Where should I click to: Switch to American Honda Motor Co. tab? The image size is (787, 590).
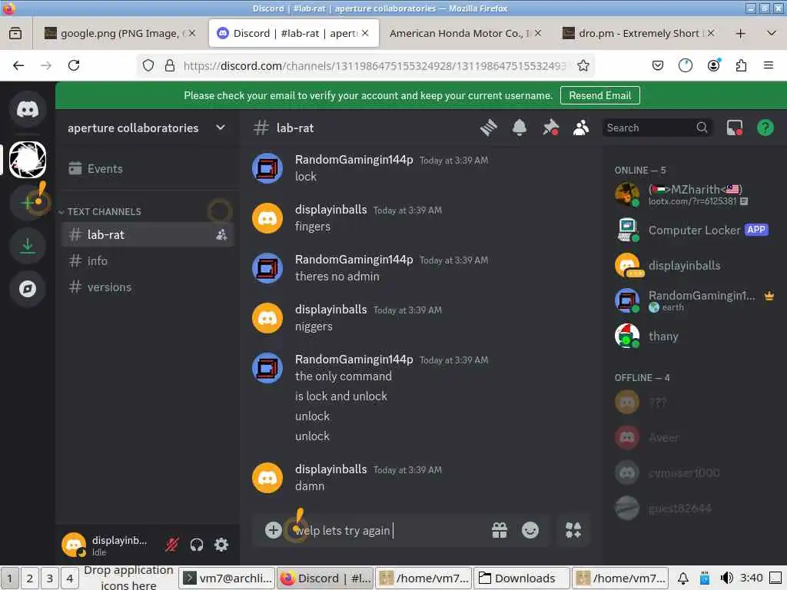465,33
